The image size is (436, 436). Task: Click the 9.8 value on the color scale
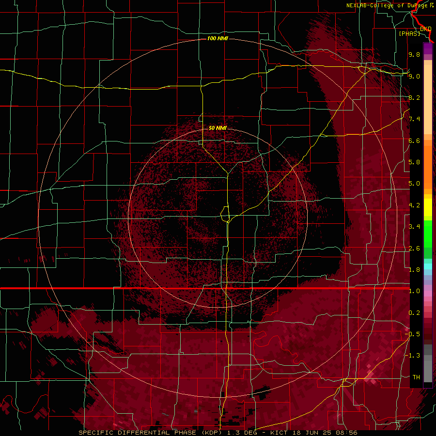click(x=414, y=54)
